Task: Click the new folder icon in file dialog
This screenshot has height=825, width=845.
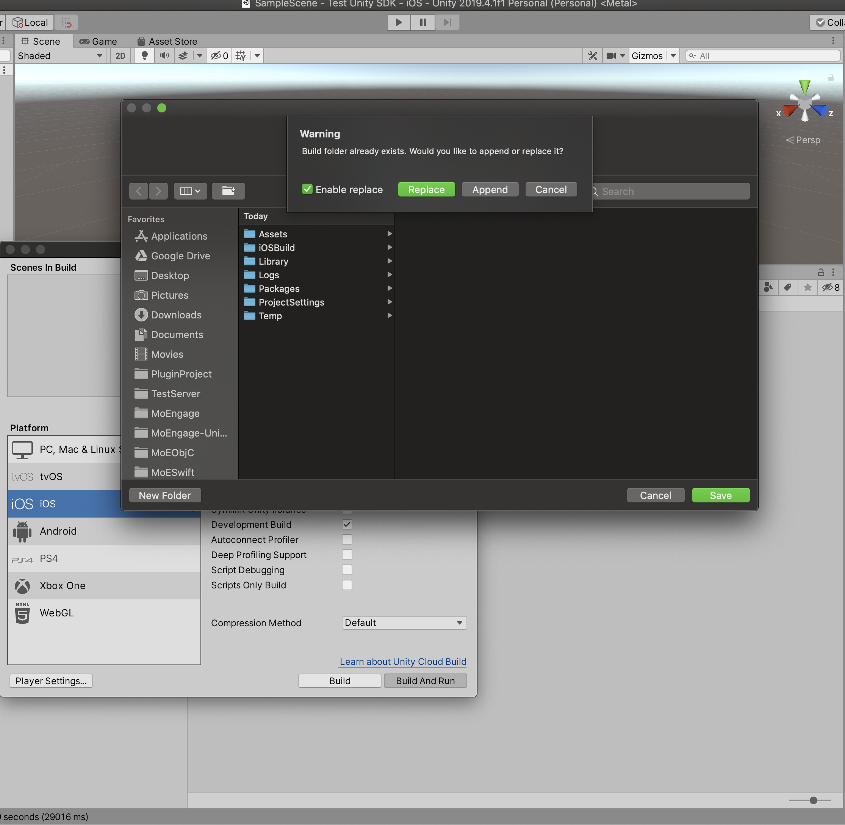Action: point(228,191)
